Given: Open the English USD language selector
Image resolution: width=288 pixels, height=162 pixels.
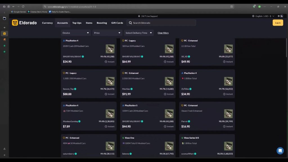Looking at the screenshot, I should pyautogui.click(x=263, y=16).
